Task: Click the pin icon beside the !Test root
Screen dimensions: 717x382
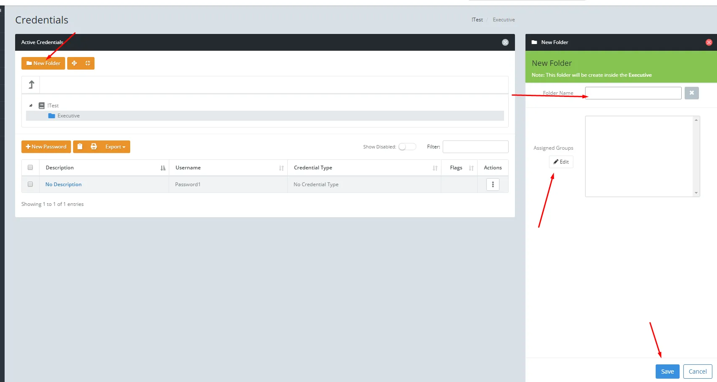Action: [31, 105]
